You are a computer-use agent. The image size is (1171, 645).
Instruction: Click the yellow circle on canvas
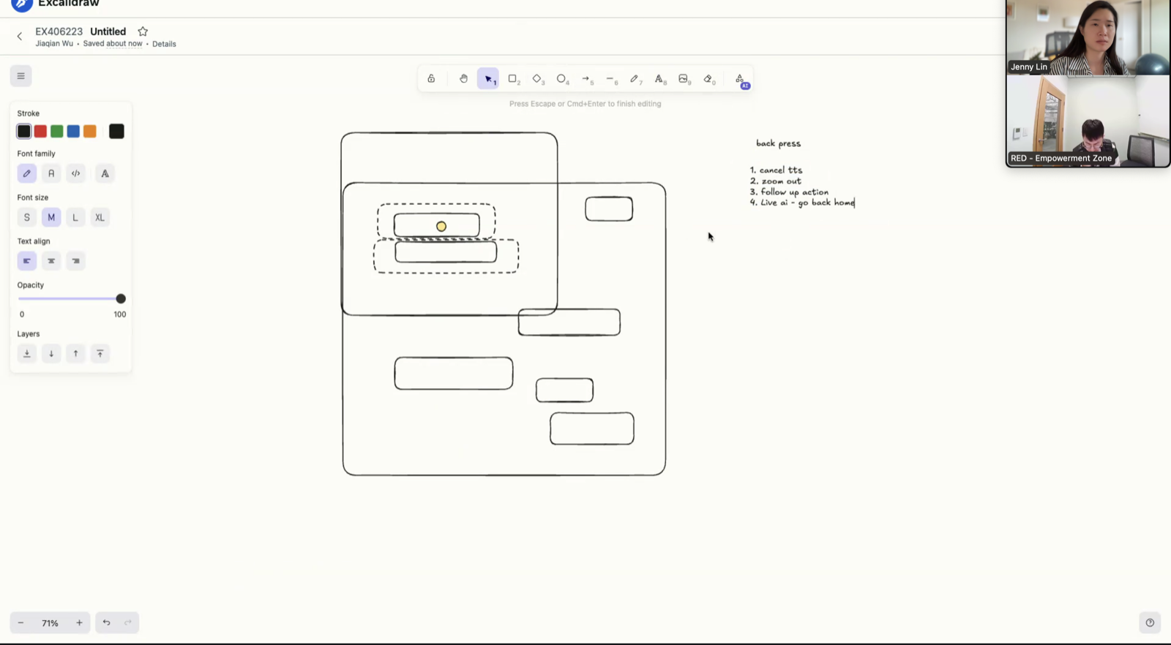pyautogui.click(x=441, y=227)
